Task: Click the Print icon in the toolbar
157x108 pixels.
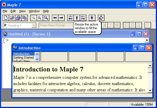Action: pos(18,18)
